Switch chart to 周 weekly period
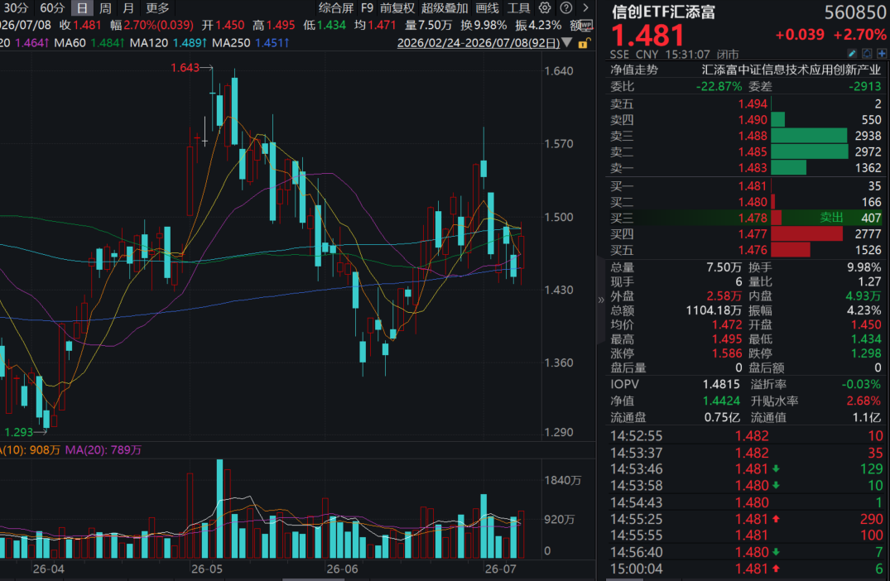This screenshot has width=890, height=581. pos(106,8)
